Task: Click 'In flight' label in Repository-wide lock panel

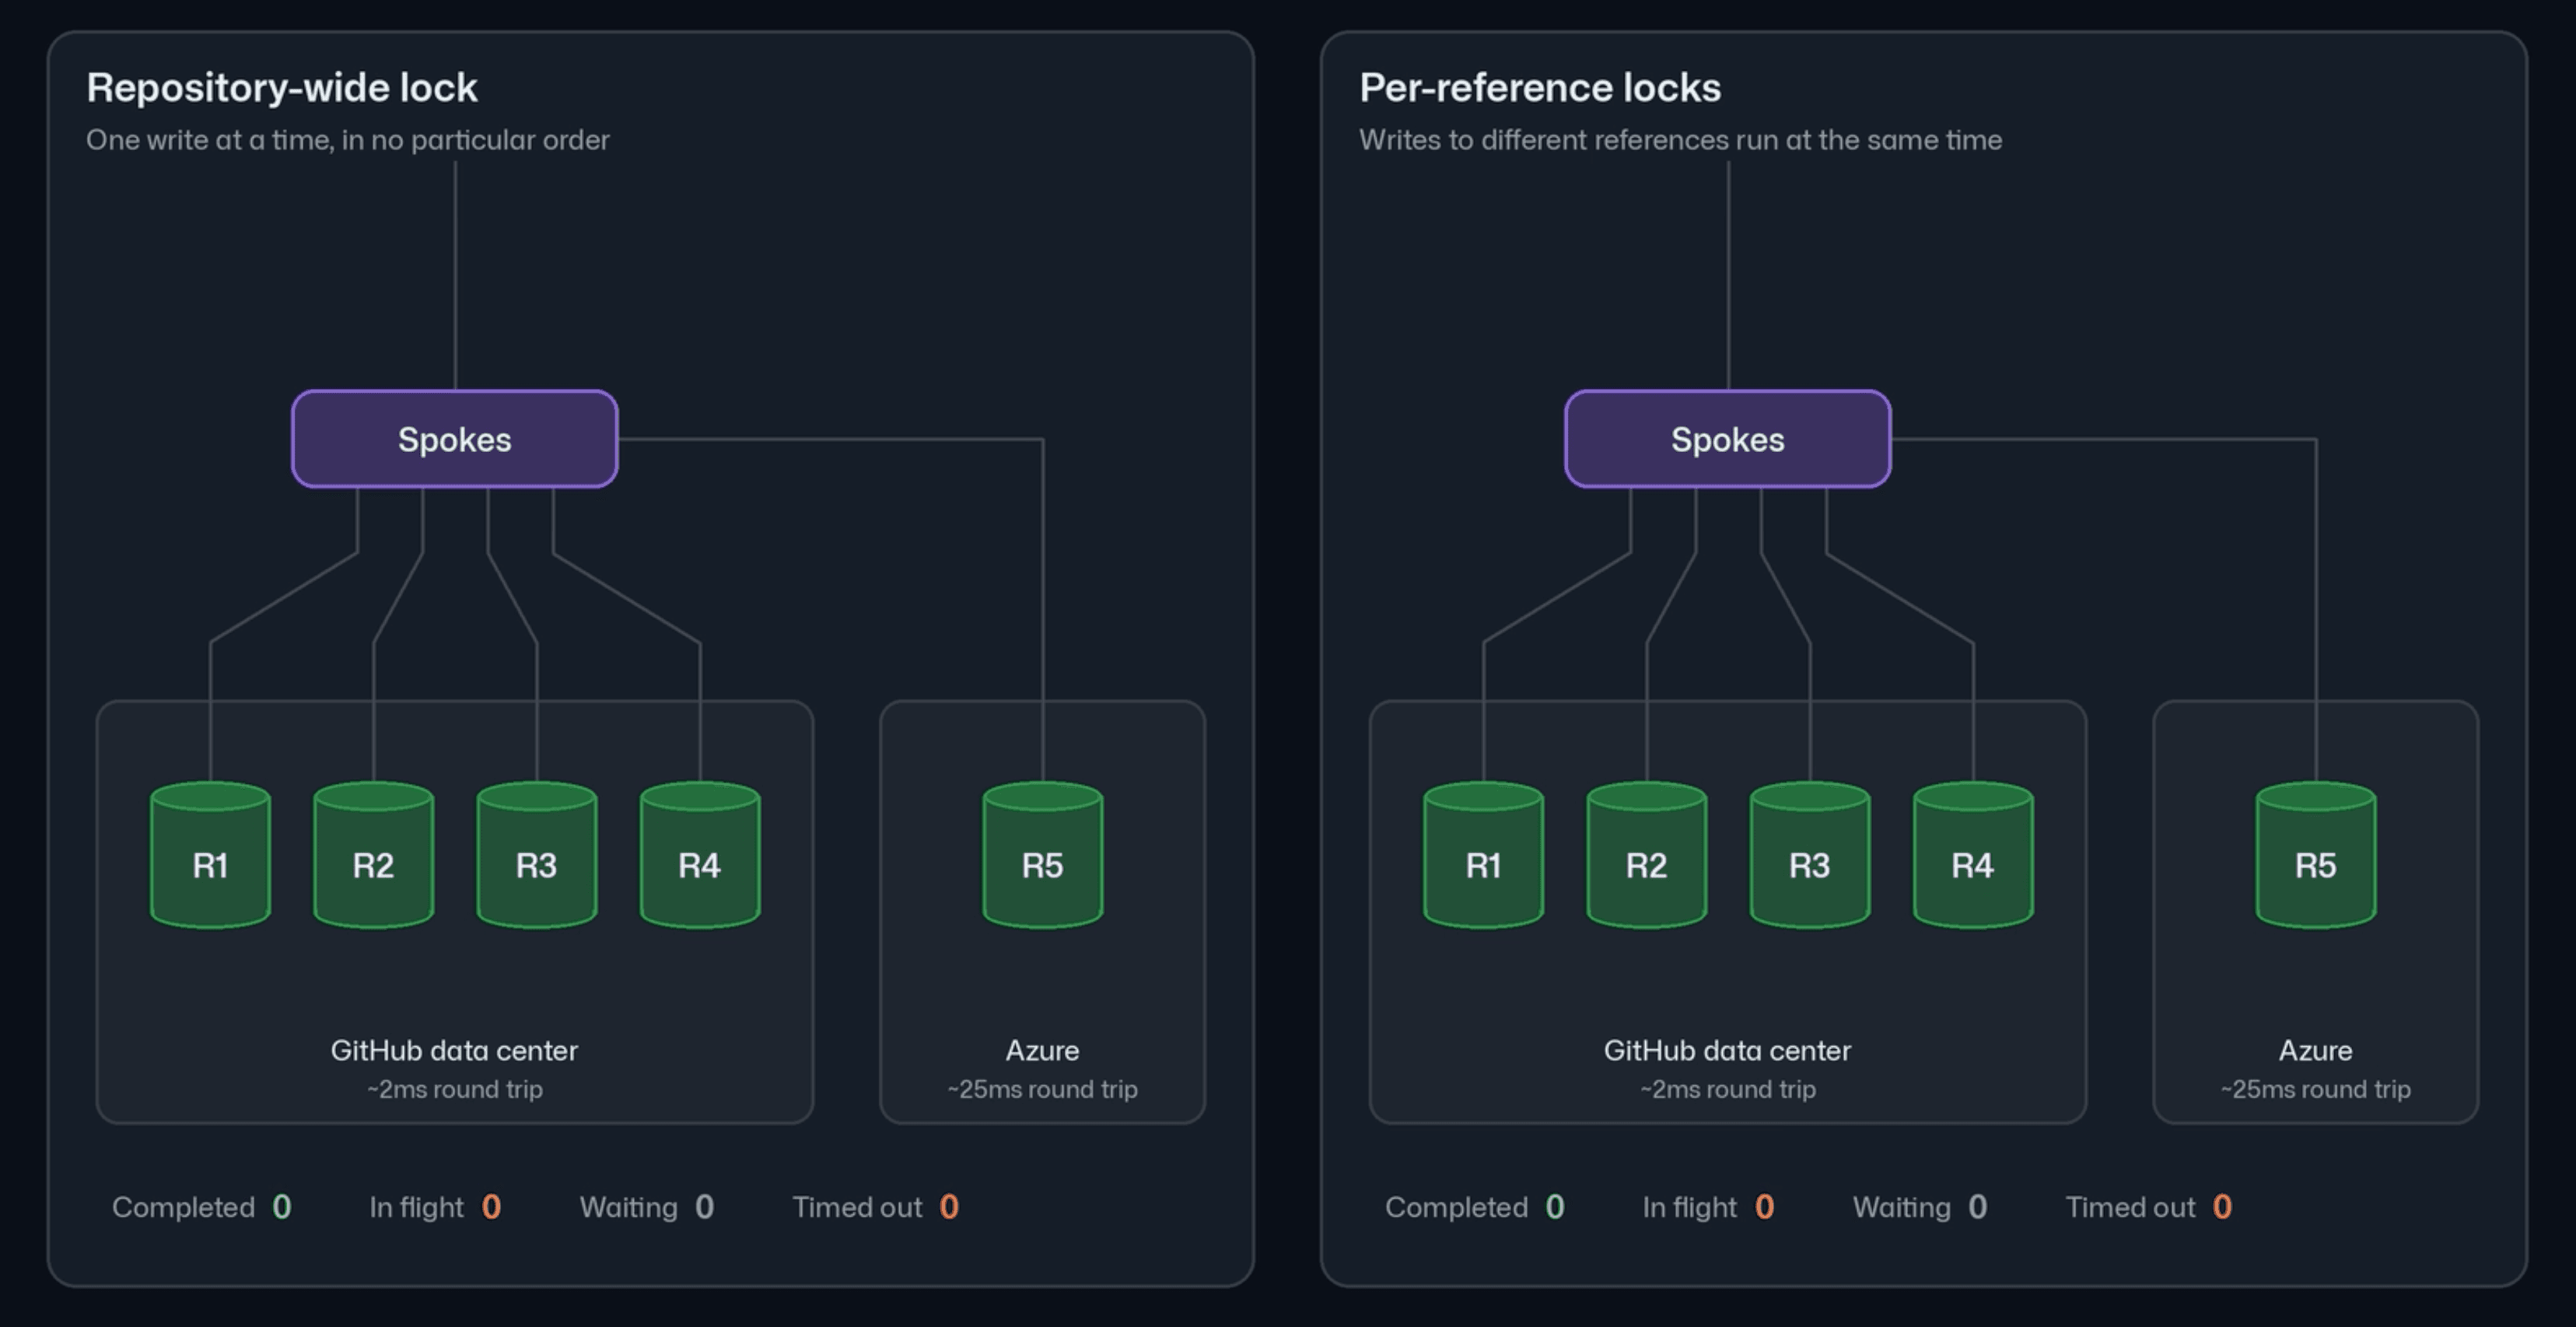Action: tap(416, 1207)
